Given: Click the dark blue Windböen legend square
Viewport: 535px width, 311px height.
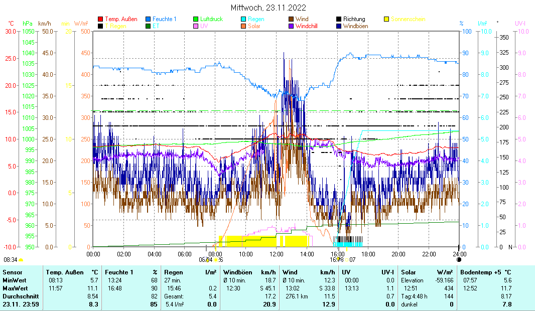Looking at the screenshot, I should (339, 26).
